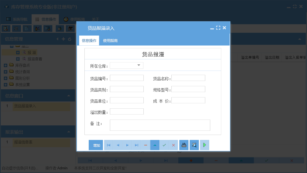Click the green checkmark to confirm the record
Viewport: 307px width, 173px height.
click(x=164, y=145)
